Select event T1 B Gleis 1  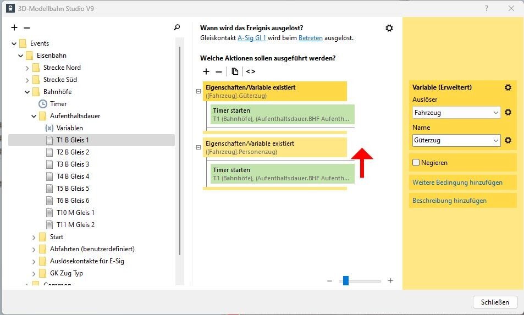click(x=91, y=140)
